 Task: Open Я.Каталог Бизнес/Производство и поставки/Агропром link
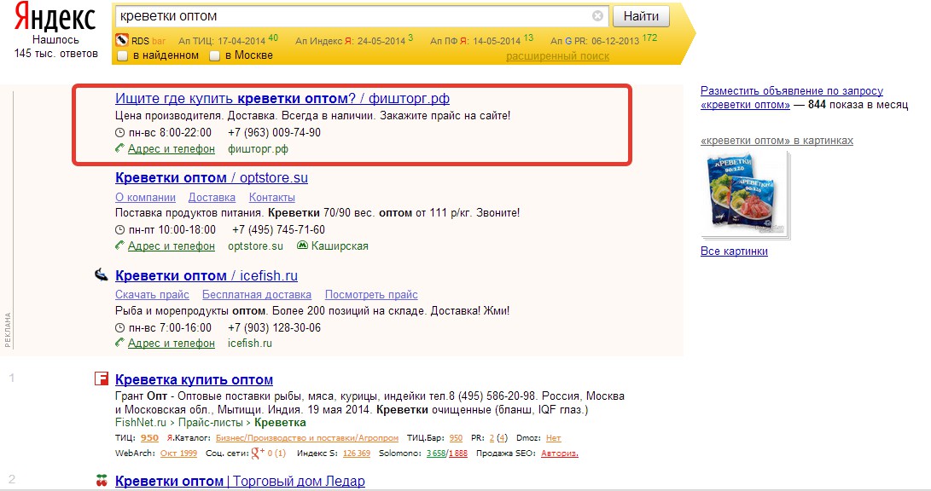(307, 437)
